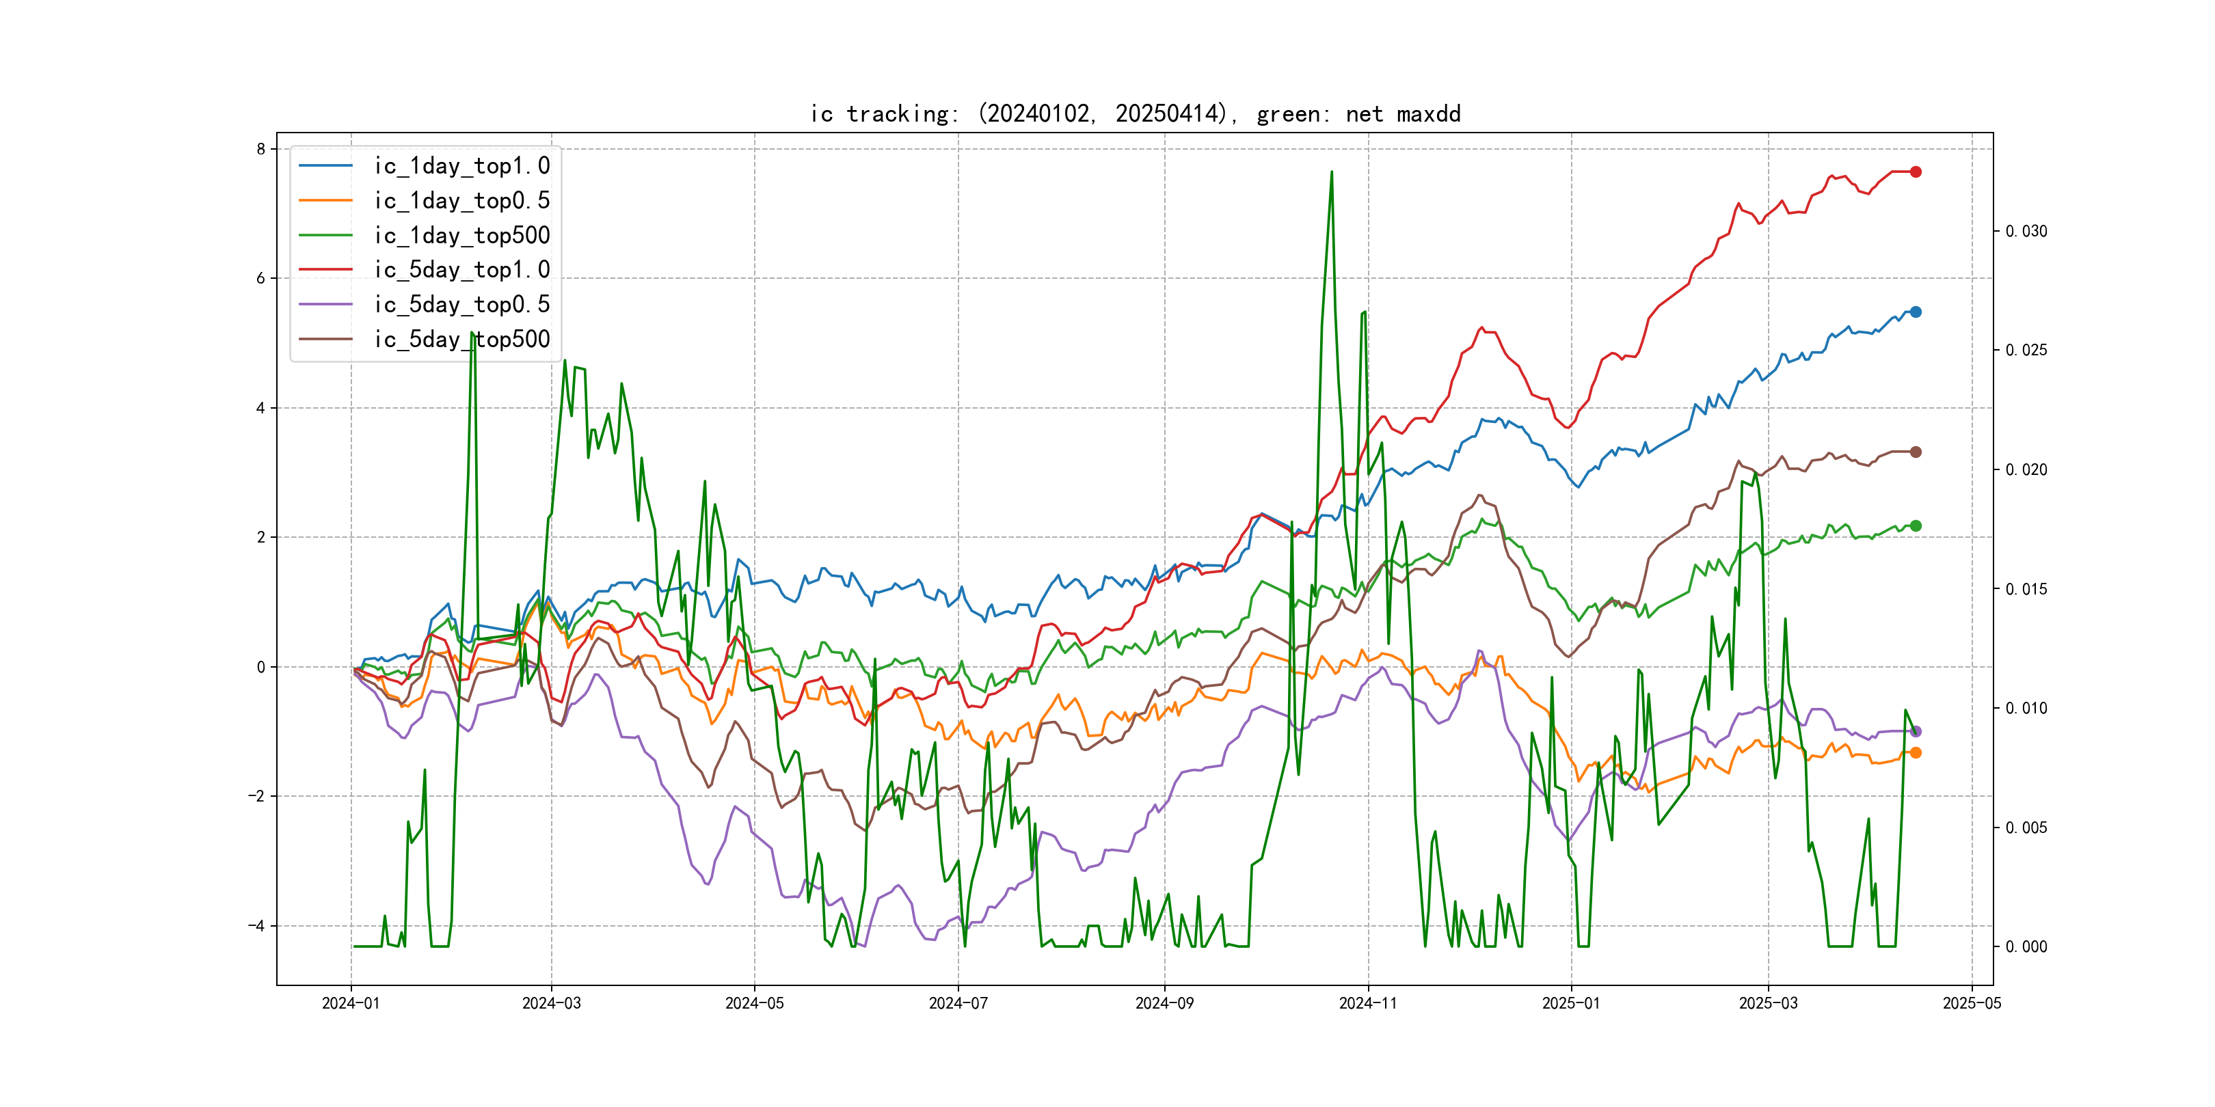Click the ic_1day_top1.0 legend label
The image size is (2215, 1107).
point(461,166)
